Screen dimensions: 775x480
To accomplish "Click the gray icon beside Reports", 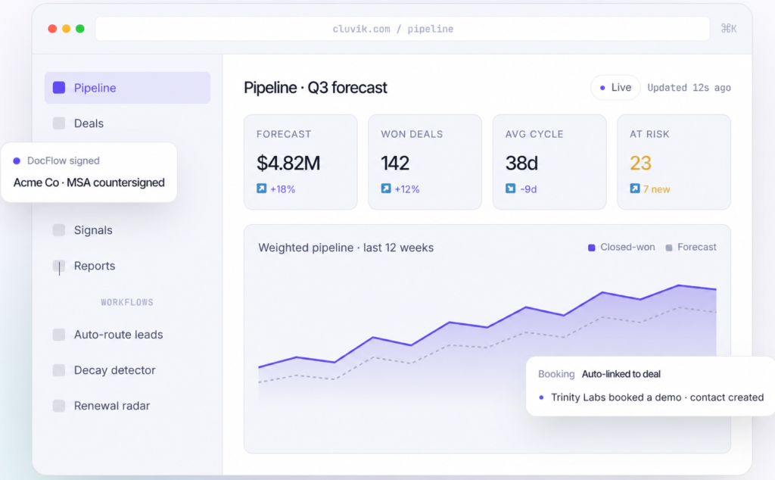I will tap(59, 266).
